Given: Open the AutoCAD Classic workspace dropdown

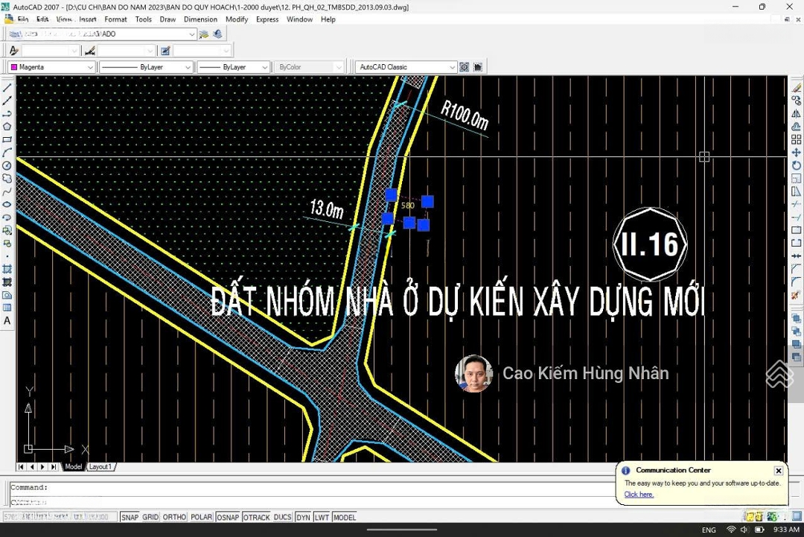Looking at the screenshot, I should (451, 67).
